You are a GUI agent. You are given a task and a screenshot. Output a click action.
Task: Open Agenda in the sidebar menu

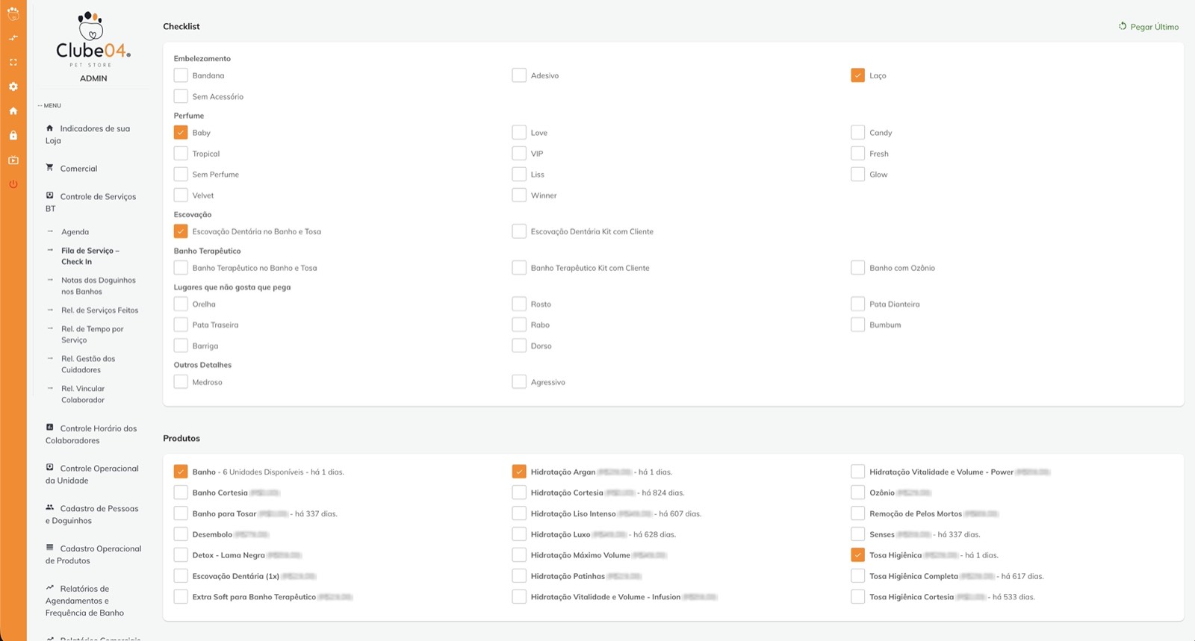click(75, 232)
